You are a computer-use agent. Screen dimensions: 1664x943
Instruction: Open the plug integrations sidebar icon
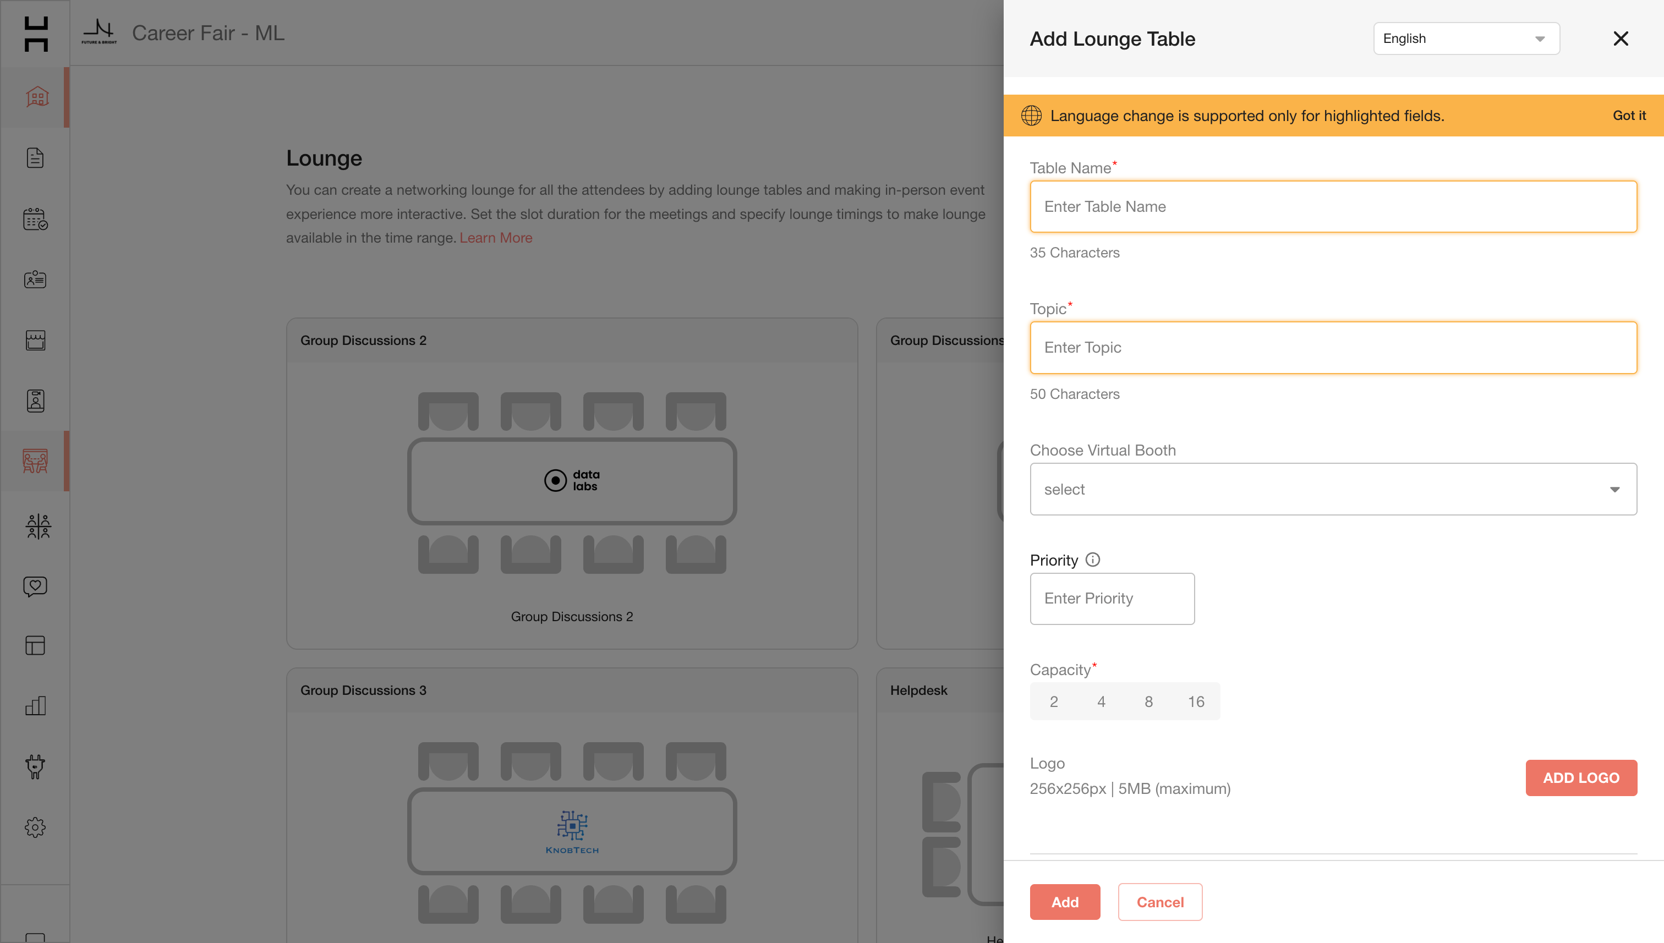click(x=36, y=766)
